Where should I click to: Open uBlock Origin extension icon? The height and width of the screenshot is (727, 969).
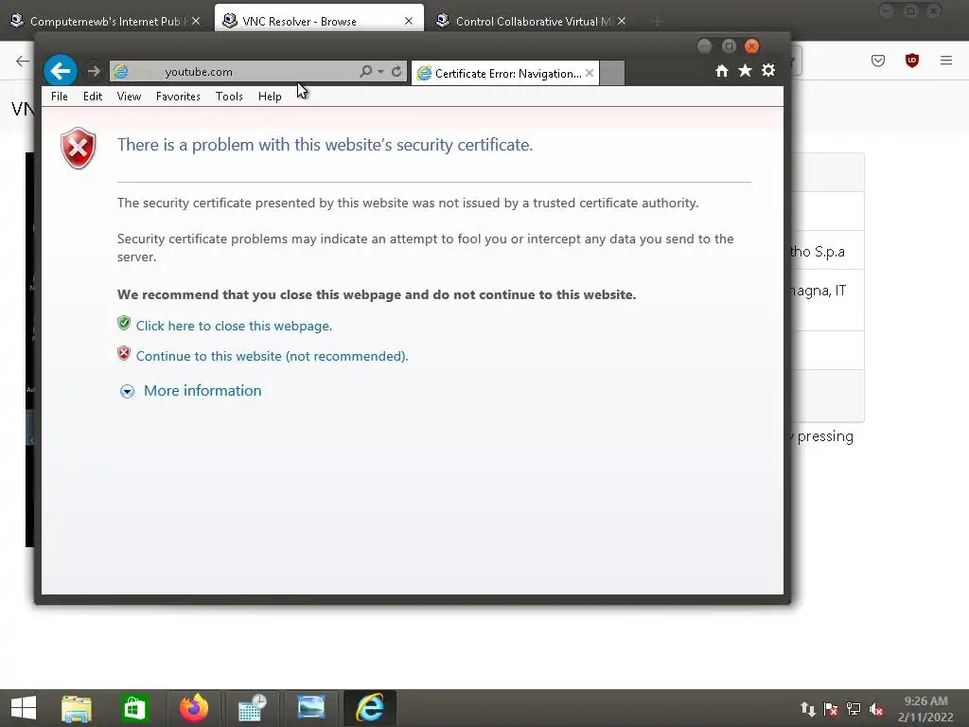912,61
